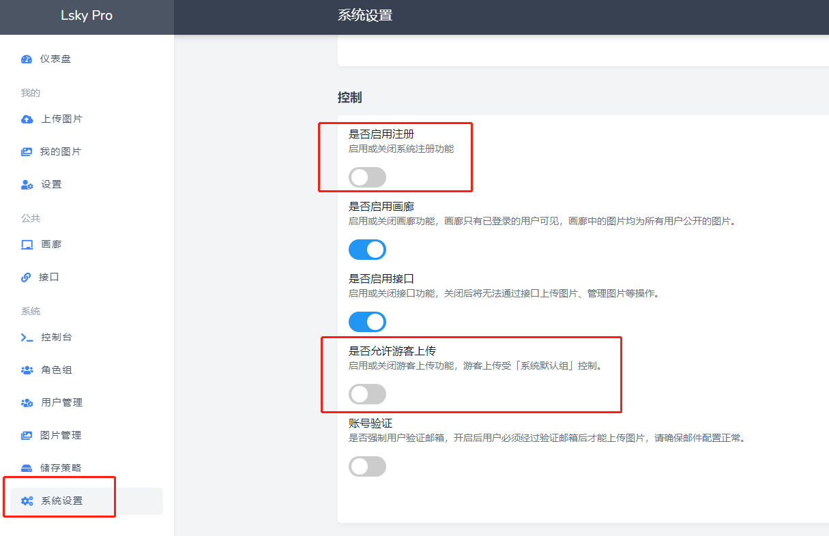Click the photos icon beside 我的图片
829x536 pixels.
(x=27, y=152)
